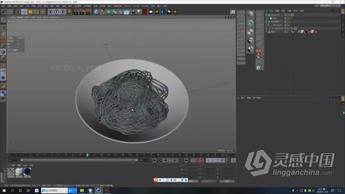Go to the start of animation
345x194 pixels.
[x=154, y=160]
